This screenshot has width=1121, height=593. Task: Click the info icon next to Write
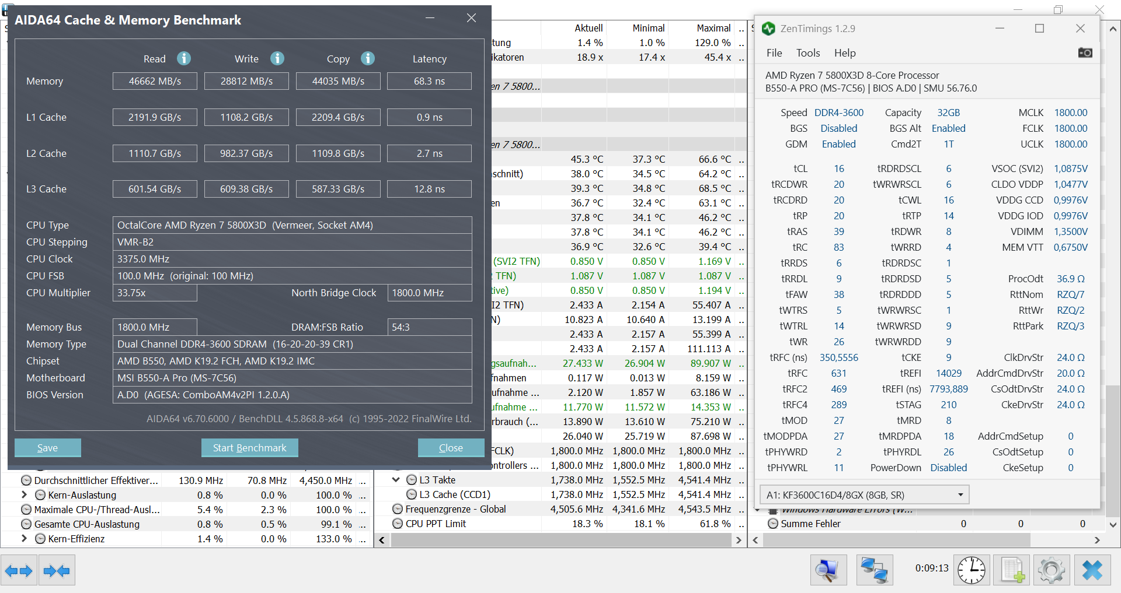click(277, 58)
